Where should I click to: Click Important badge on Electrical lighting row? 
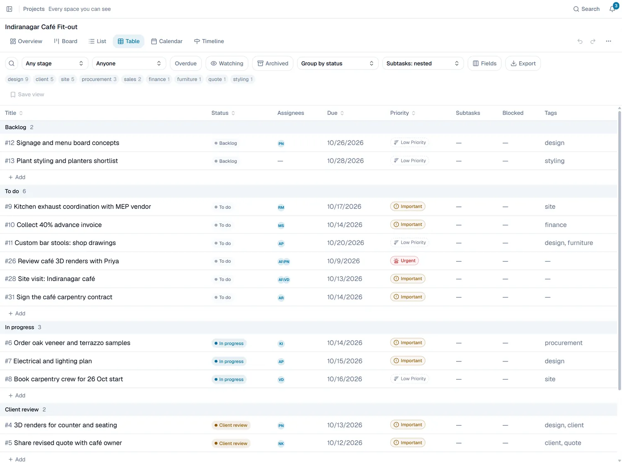[408, 361]
